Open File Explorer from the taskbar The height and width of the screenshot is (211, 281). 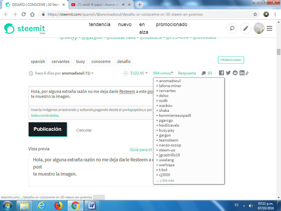click(24, 206)
